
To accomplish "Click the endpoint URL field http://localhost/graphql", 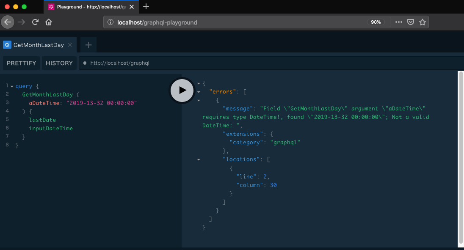I will coord(120,63).
